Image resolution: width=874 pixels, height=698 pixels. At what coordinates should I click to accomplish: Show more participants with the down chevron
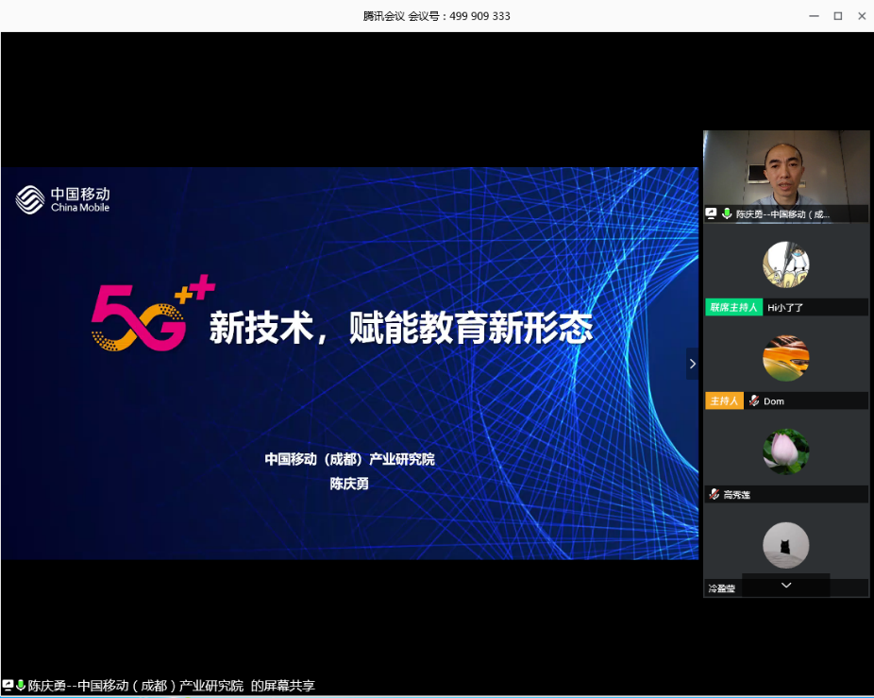coord(786,585)
